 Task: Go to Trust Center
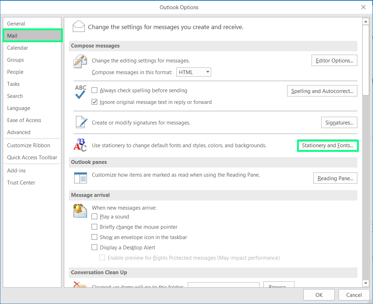pos(32,183)
